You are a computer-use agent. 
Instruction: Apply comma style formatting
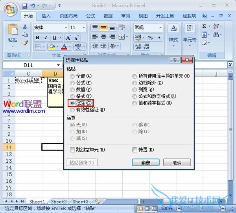pos(159,37)
